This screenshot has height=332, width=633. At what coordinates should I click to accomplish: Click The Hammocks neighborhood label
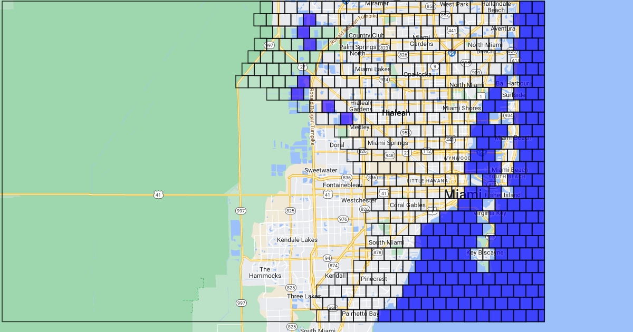coord(265,272)
